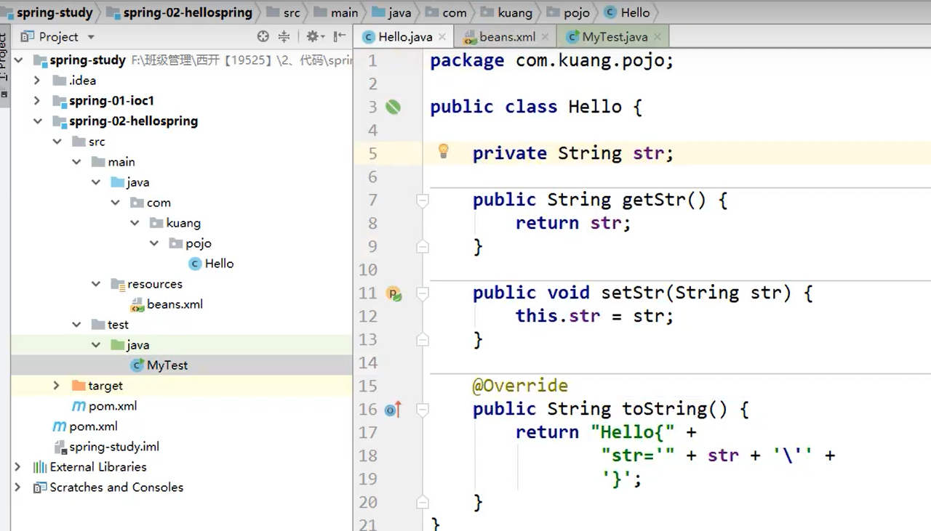This screenshot has height=531, width=931.
Task: Expand the .idea folder
Action: point(37,81)
